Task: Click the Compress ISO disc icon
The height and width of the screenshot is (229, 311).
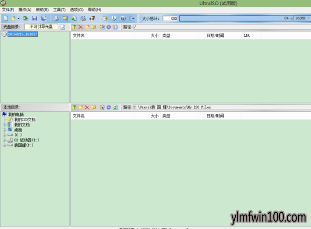Action: [x=83, y=18]
